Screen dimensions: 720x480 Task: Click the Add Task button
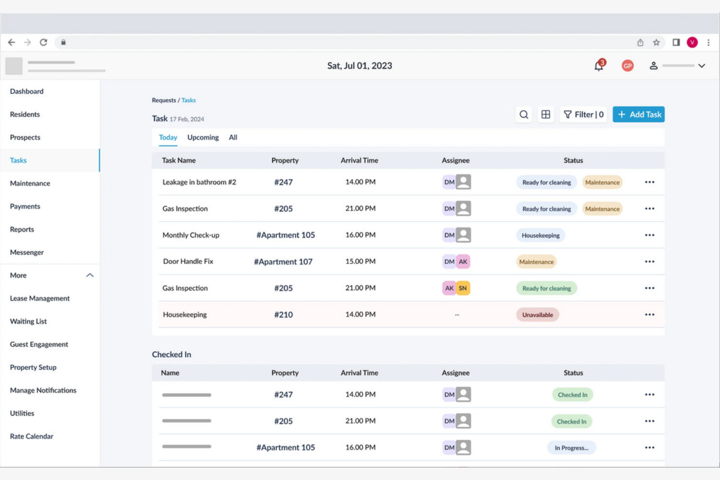638,114
